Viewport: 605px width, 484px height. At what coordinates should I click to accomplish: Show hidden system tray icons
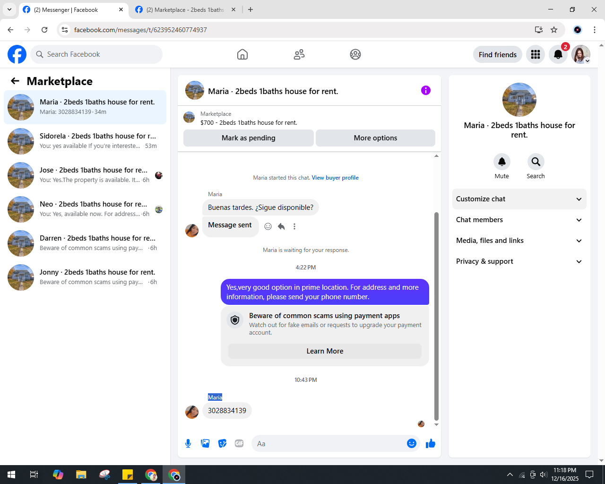[510, 475]
